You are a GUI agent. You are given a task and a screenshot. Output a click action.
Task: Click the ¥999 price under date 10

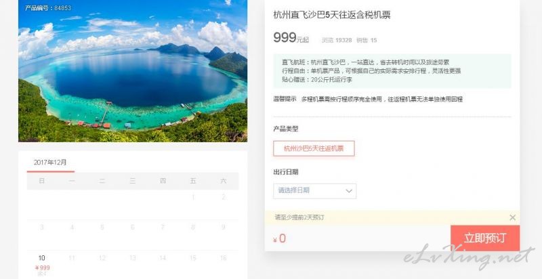tap(43, 267)
